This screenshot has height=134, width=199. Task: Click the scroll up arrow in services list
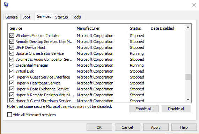click(188, 28)
